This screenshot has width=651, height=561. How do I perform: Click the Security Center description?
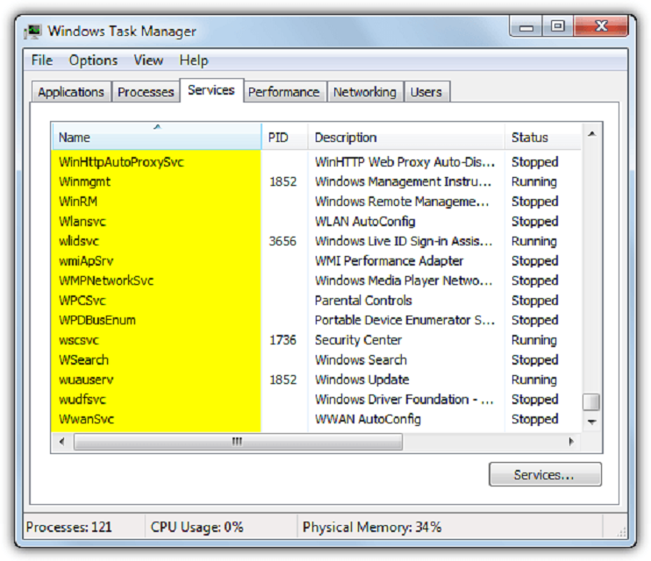pyautogui.click(x=358, y=340)
